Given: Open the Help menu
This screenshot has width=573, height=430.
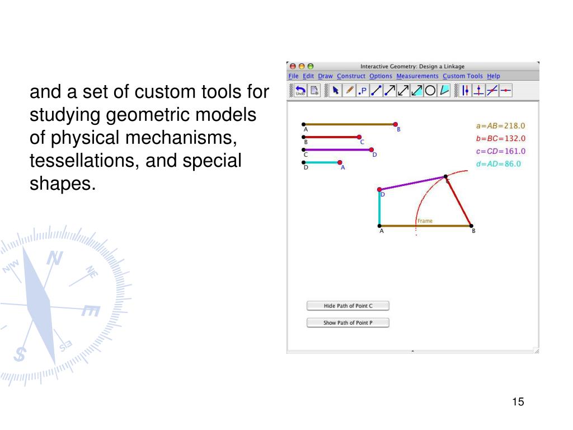Looking at the screenshot, I should [x=494, y=76].
